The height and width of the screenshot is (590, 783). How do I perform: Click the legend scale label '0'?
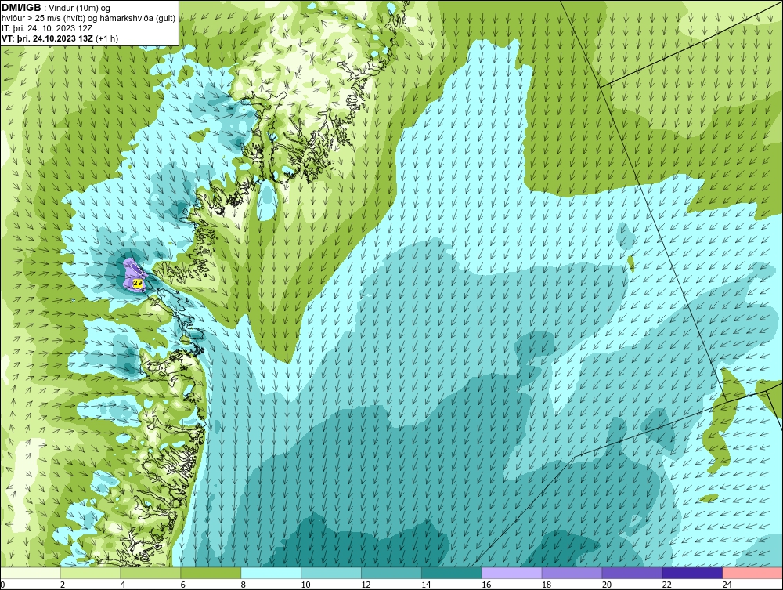point(2,585)
